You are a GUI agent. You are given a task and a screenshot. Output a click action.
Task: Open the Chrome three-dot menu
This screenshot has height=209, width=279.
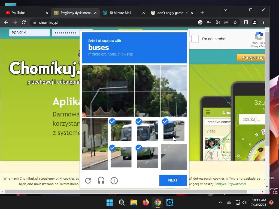pyautogui.click(x=263, y=22)
